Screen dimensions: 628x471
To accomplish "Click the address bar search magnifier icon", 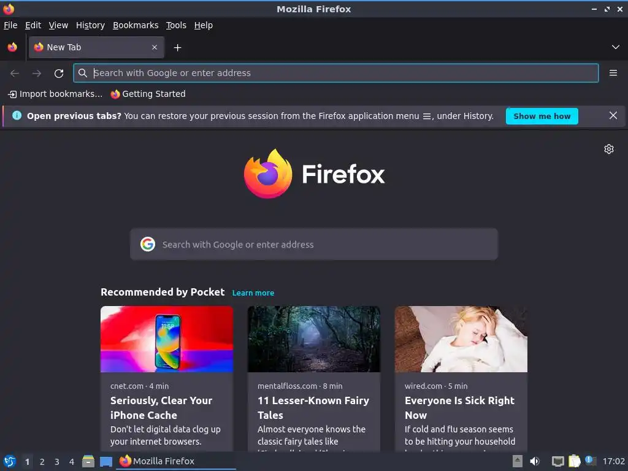I will pos(83,73).
